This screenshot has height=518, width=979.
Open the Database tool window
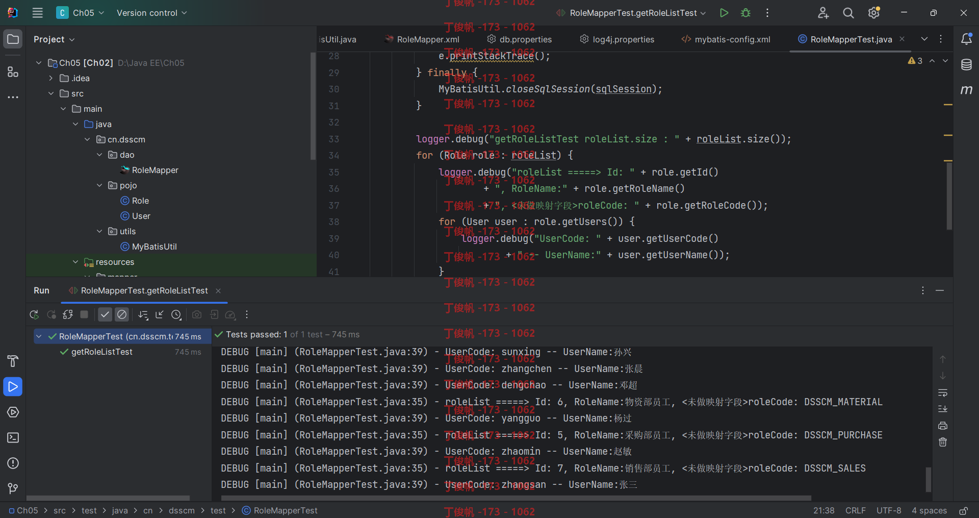tap(966, 65)
